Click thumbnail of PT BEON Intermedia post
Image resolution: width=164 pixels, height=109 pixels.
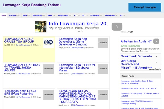click(103, 69)
